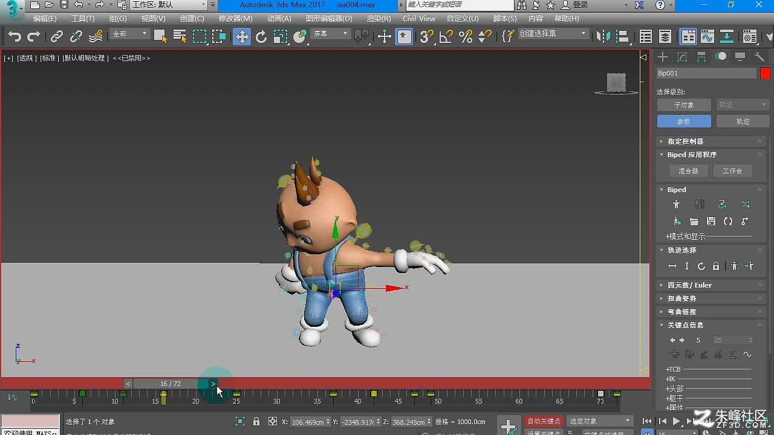Collapse the 关键点信息 rollout

(x=711, y=325)
